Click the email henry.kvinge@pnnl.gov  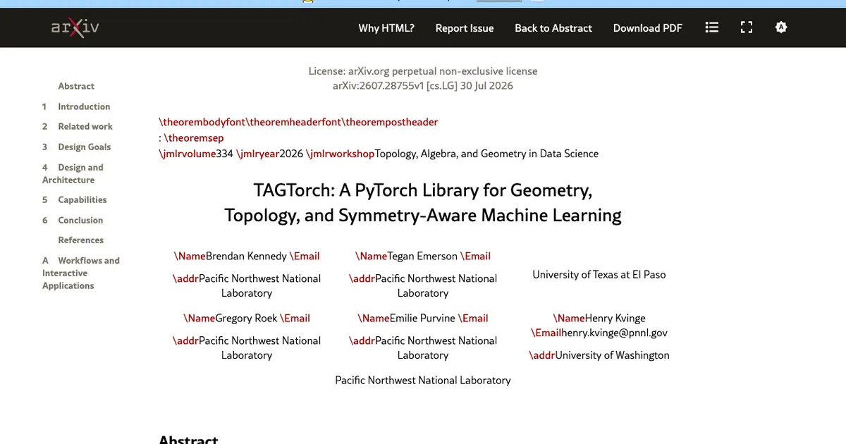click(614, 333)
